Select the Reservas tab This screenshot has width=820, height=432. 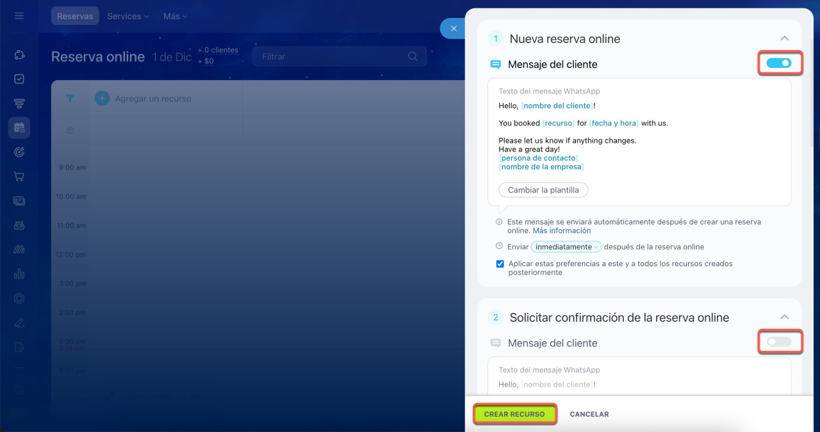click(75, 16)
